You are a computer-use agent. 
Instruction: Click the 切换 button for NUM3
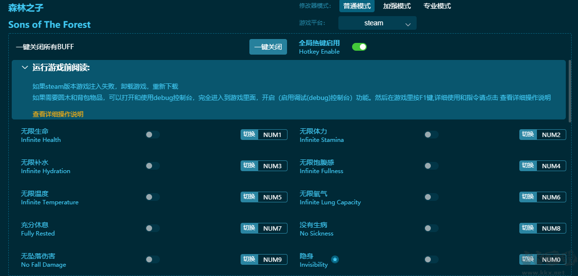[249, 166]
